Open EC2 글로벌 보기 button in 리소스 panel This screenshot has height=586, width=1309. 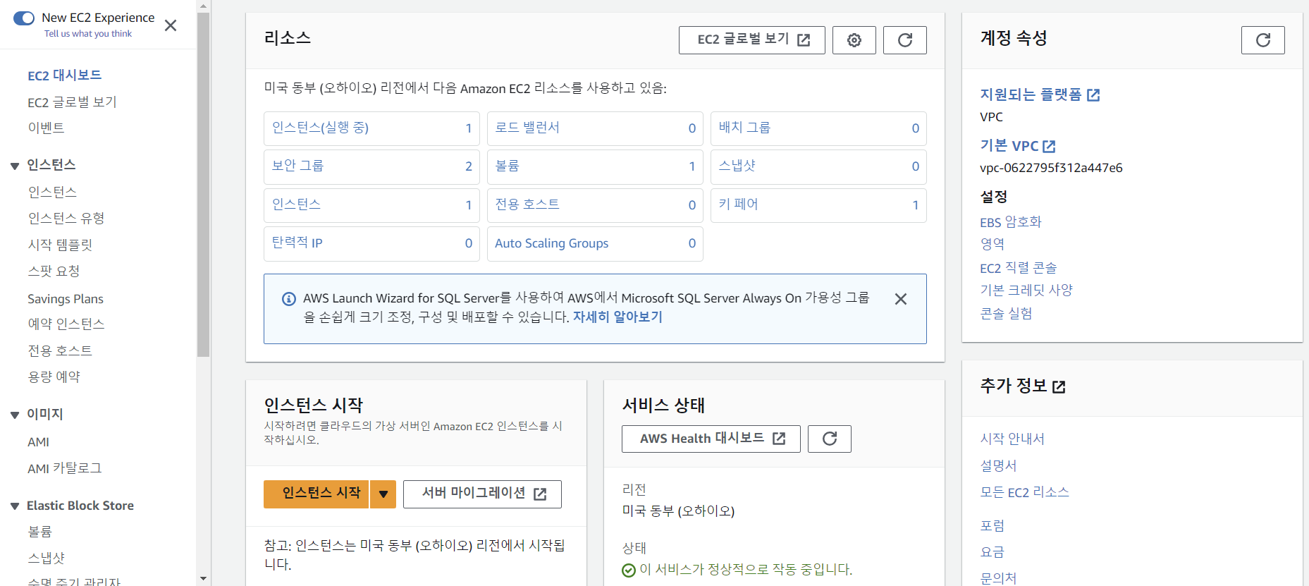[752, 40]
